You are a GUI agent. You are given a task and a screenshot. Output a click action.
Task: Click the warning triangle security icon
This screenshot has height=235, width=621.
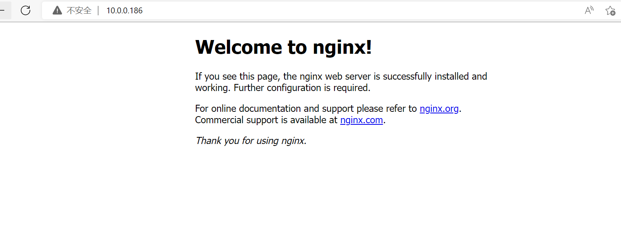click(57, 11)
